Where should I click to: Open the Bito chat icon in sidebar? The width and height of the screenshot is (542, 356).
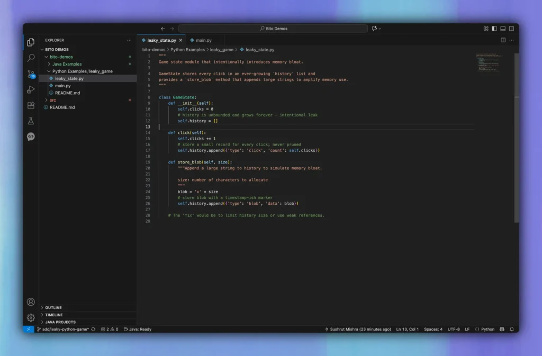coord(30,136)
